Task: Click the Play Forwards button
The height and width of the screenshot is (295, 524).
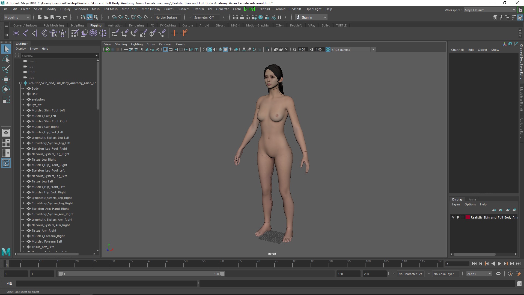Action: 499,264
